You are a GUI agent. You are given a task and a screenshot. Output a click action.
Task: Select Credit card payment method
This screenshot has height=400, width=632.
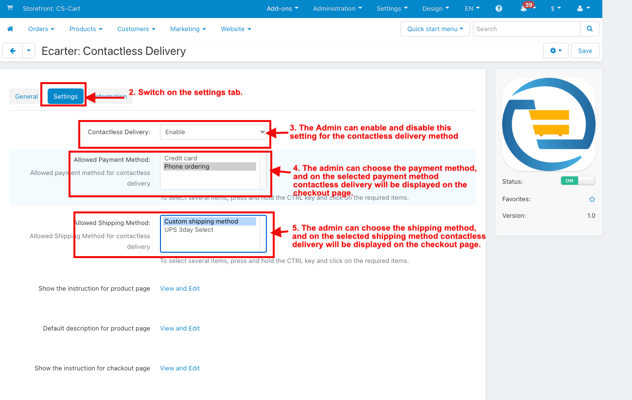pos(210,158)
